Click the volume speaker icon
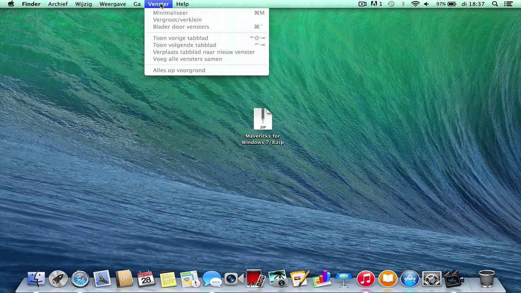Image resolution: width=521 pixels, height=293 pixels. click(426, 4)
